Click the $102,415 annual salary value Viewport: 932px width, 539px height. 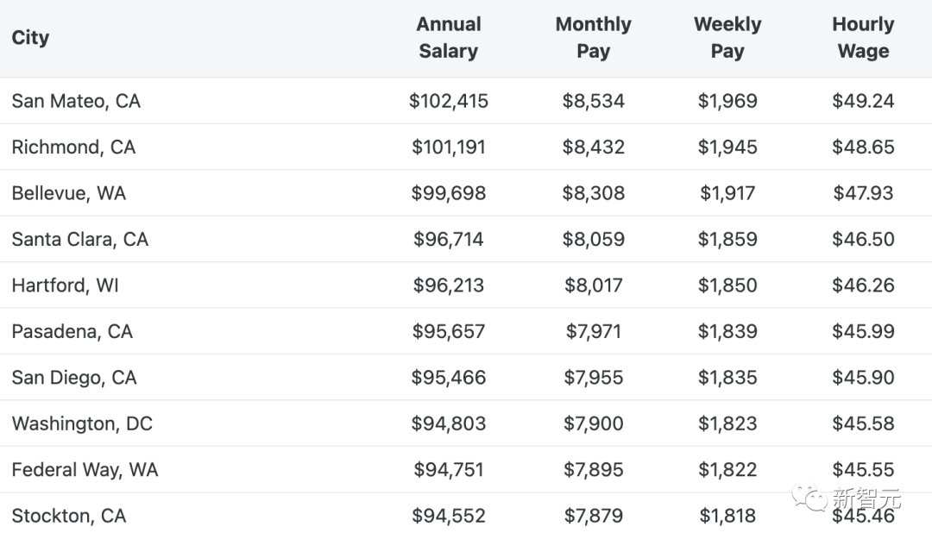pos(449,101)
